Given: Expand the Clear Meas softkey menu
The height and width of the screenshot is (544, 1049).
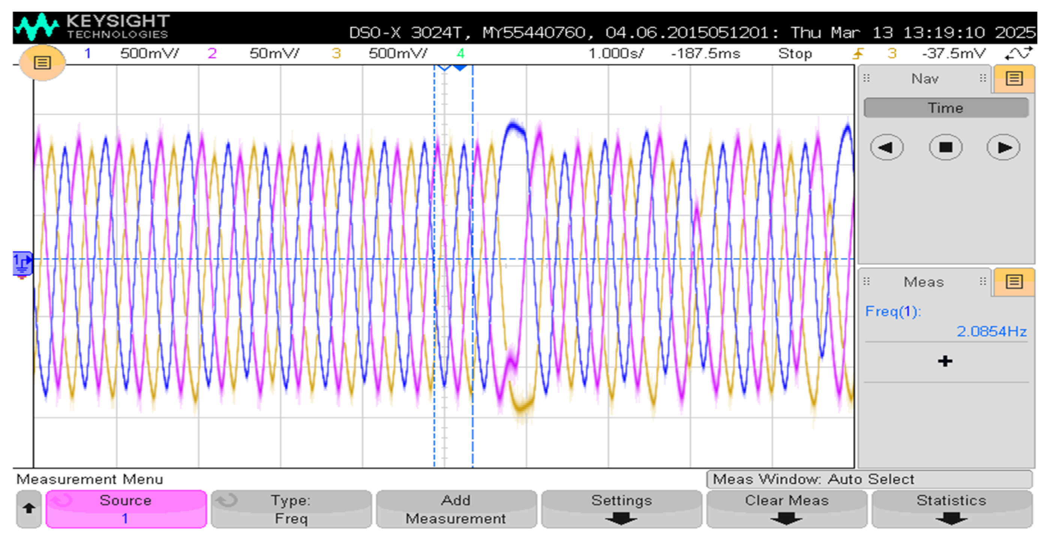Looking at the screenshot, I should 786,509.
